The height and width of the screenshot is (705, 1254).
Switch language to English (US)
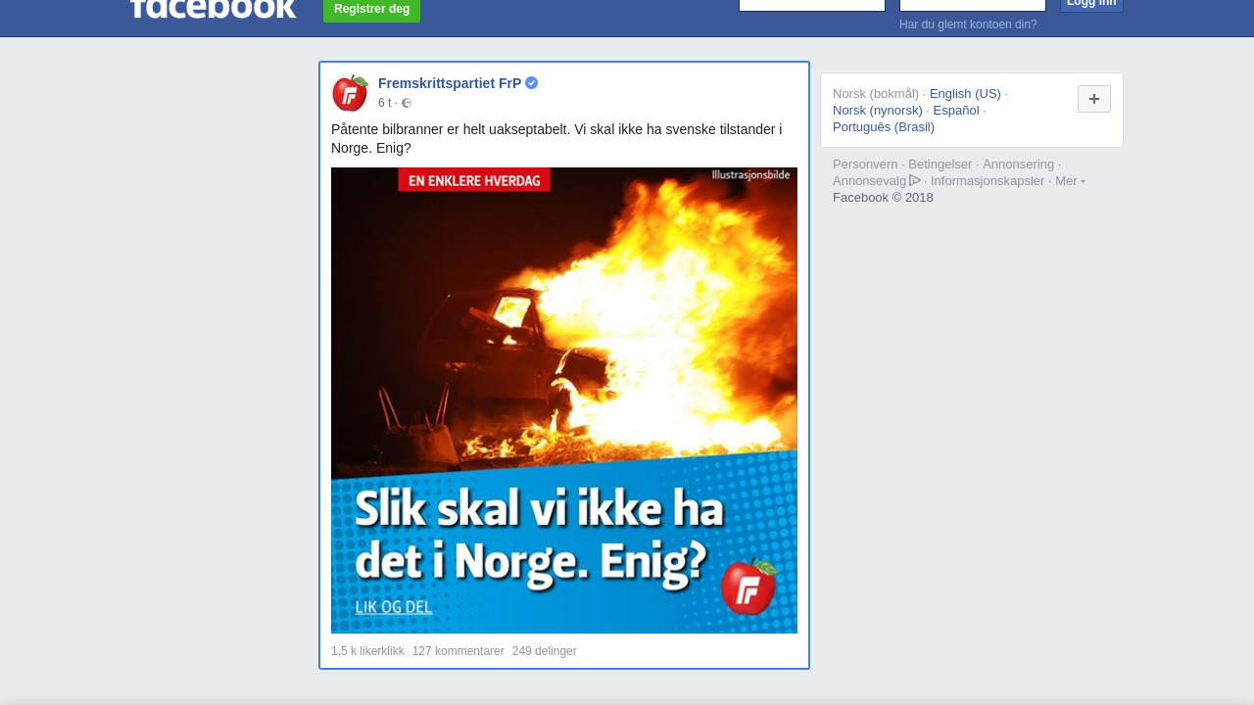[x=965, y=94]
